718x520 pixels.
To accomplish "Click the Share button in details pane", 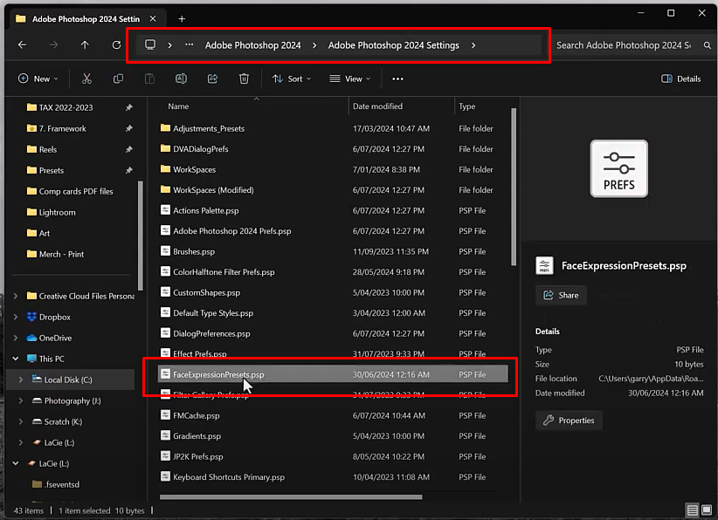I will coord(561,295).
